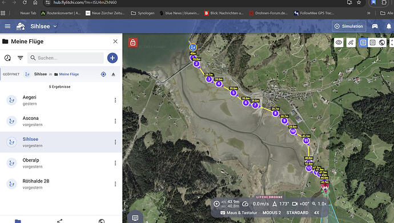This screenshot has width=394, height=223.
Task: Click the zoom magnifier 1.0x icon
Action: [x=314, y=204]
